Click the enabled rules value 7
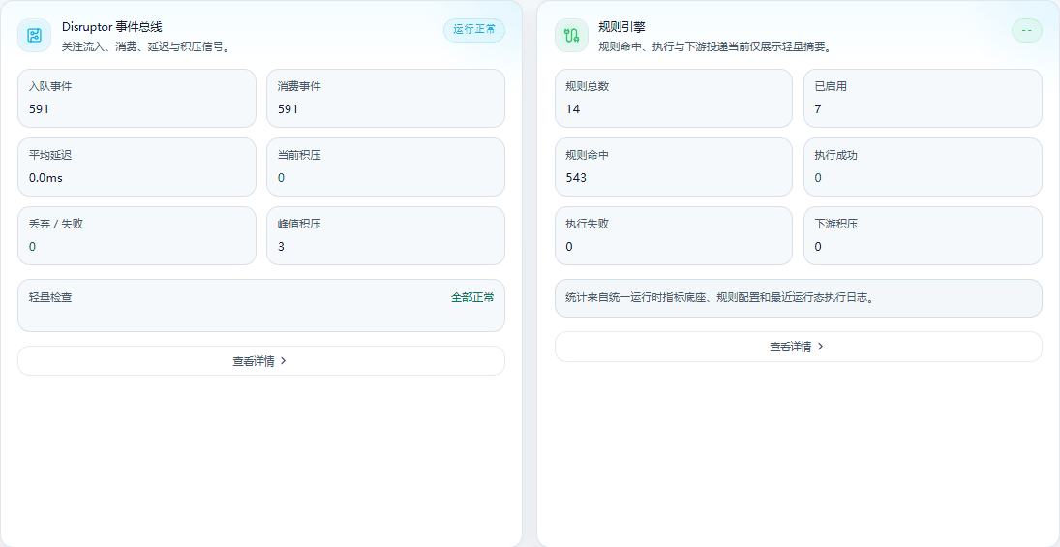The height and width of the screenshot is (547, 1060). 818,108
